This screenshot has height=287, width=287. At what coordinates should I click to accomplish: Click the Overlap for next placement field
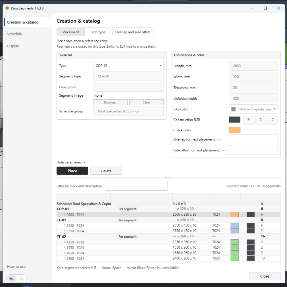(x=253, y=139)
